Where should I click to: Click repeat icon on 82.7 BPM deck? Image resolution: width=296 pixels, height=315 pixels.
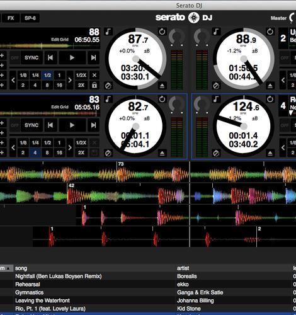coord(162,99)
